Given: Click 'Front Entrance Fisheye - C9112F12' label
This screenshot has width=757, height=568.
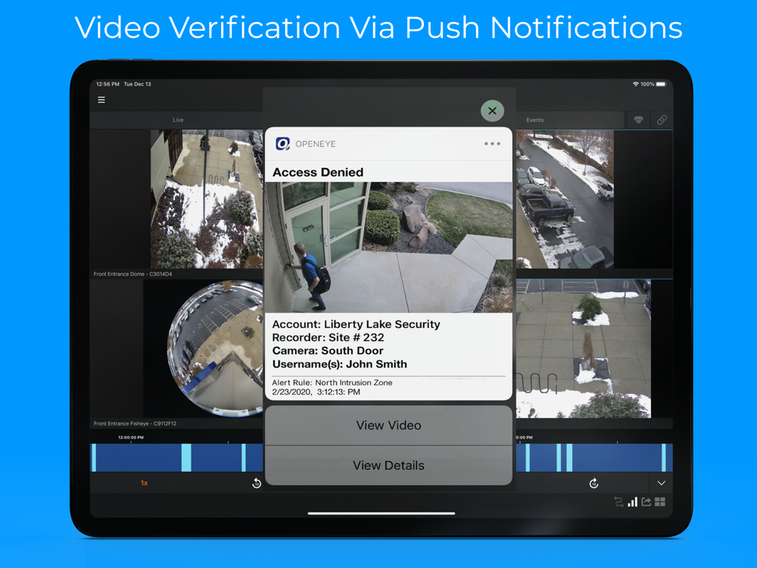Looking at the screenshot, I should point(136,423).
